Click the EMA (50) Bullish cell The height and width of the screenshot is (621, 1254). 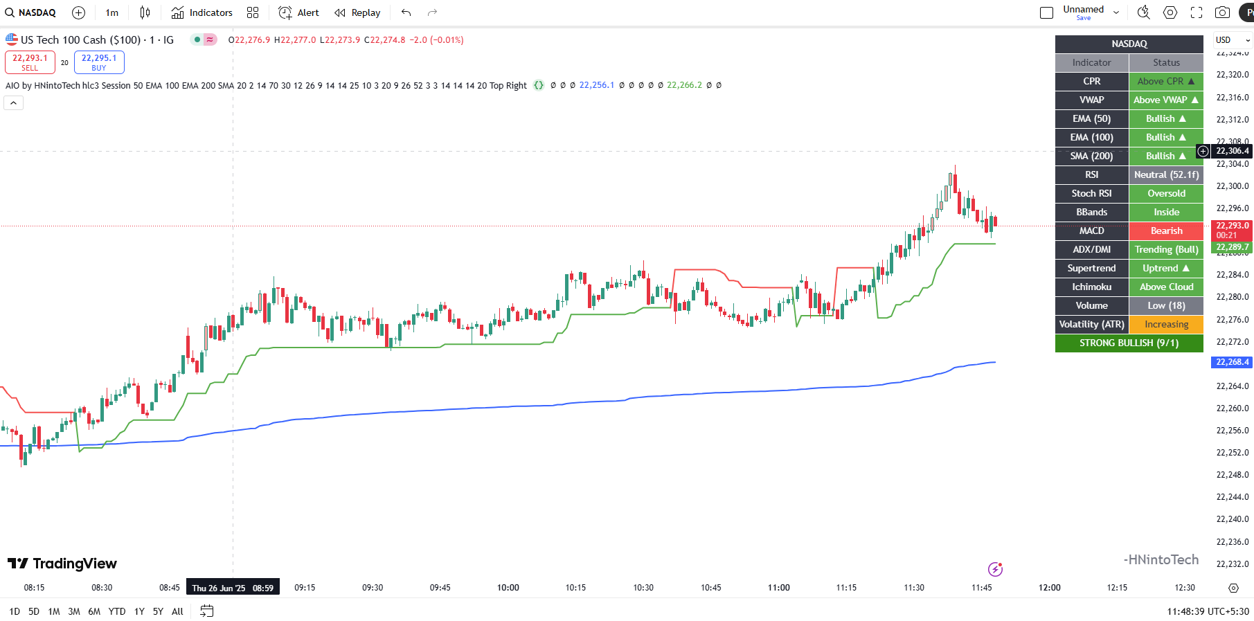[1166, 118]
